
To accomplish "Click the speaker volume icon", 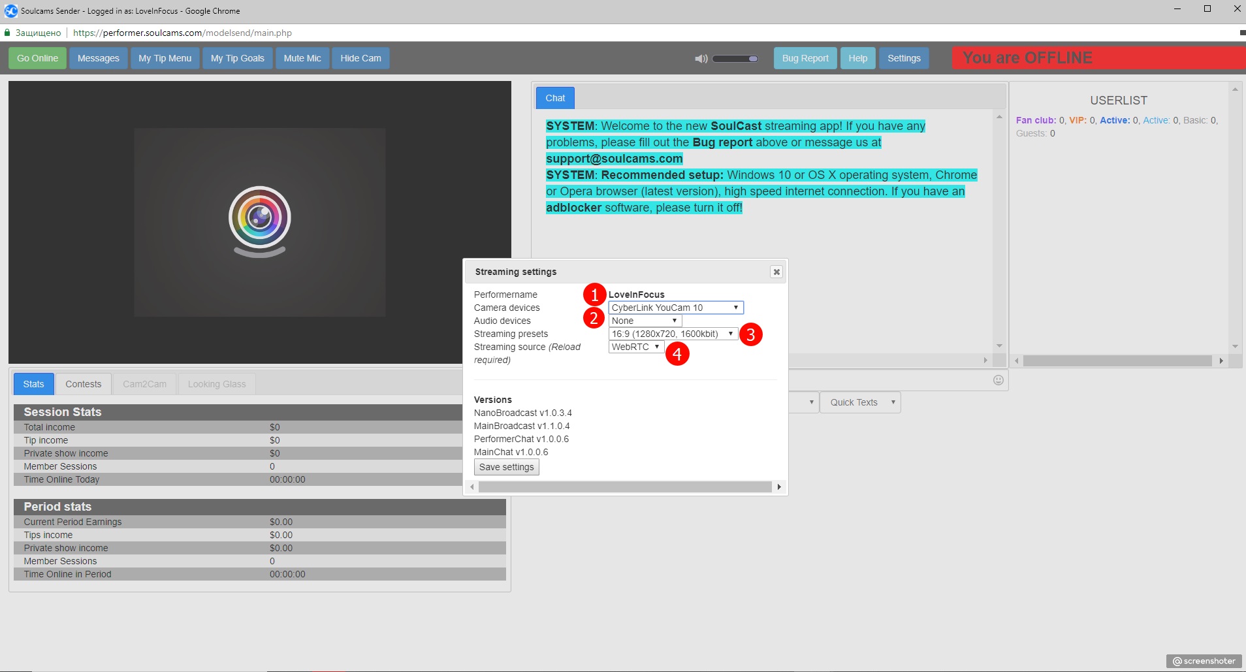I will tap(701, 59).
